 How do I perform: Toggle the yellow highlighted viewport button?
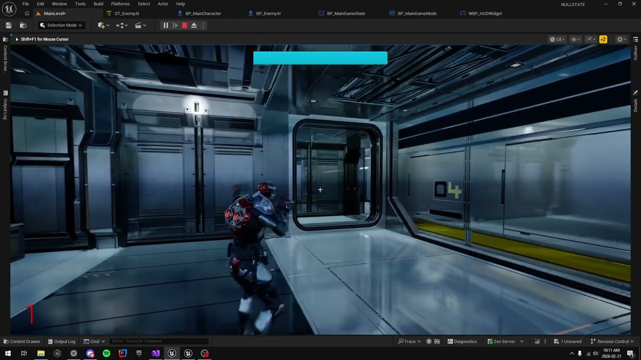coord(603,39)
